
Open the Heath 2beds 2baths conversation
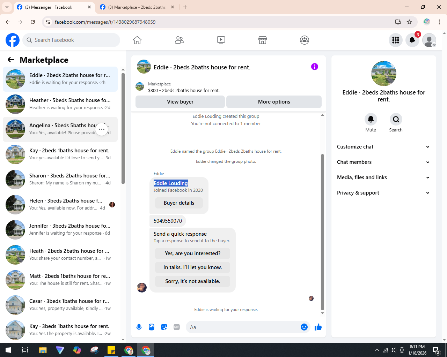click(x=60, y=255)
